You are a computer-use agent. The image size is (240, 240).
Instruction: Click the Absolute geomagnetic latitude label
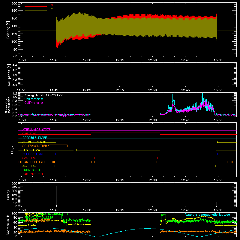point(207,214)
